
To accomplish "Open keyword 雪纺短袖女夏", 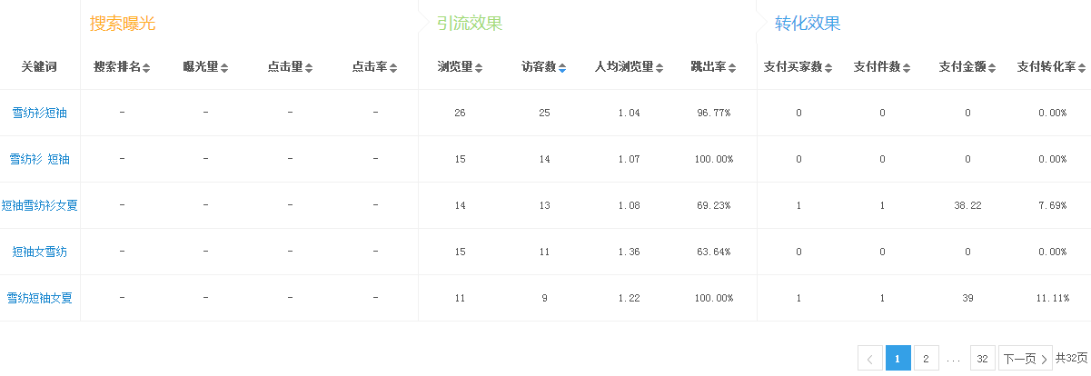I will [40, 298].
